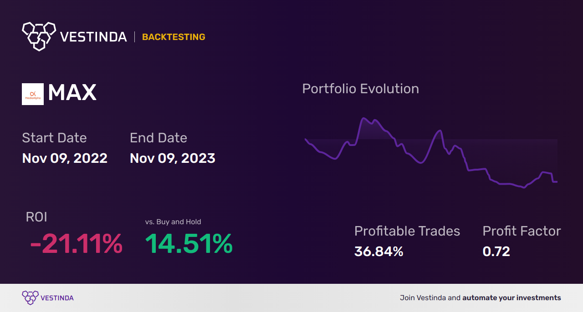Click the Start Date value Nov 09, 2022
The height and width of the screenshot is (312, 583).
coord(65,158)
